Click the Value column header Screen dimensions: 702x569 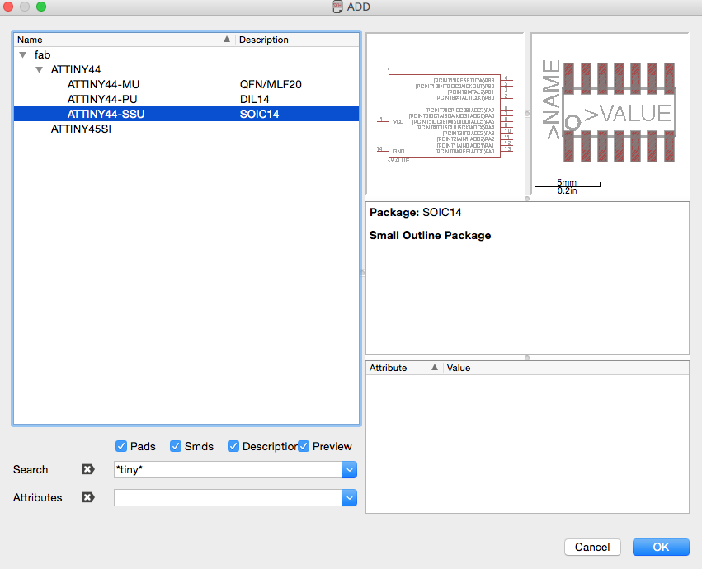(x=566, y=368)
